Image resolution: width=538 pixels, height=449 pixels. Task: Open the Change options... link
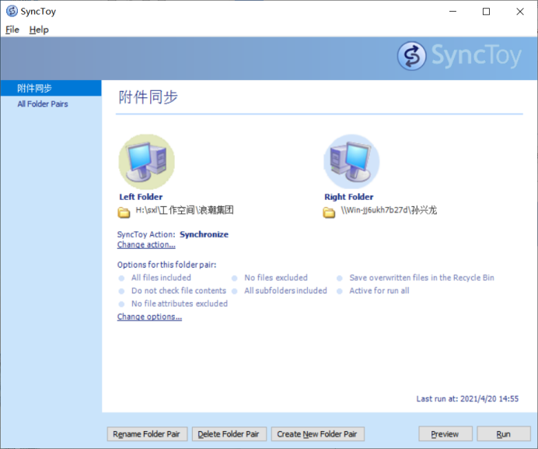tap(149, 317)
